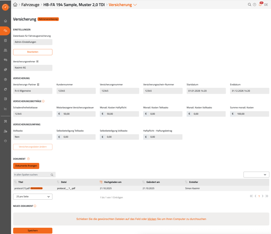Open the '25 pro Seite' dropdown
Screen dimensions: 271x234
[33, 196]
